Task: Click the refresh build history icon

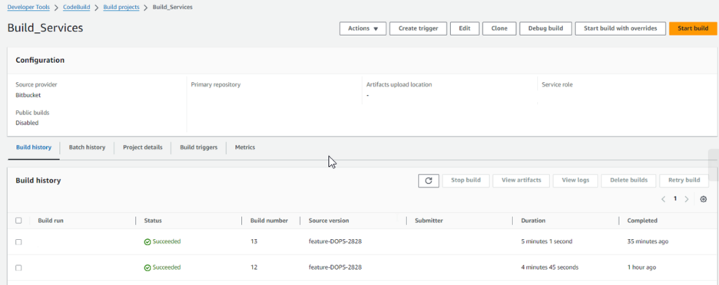Action: 429,181
